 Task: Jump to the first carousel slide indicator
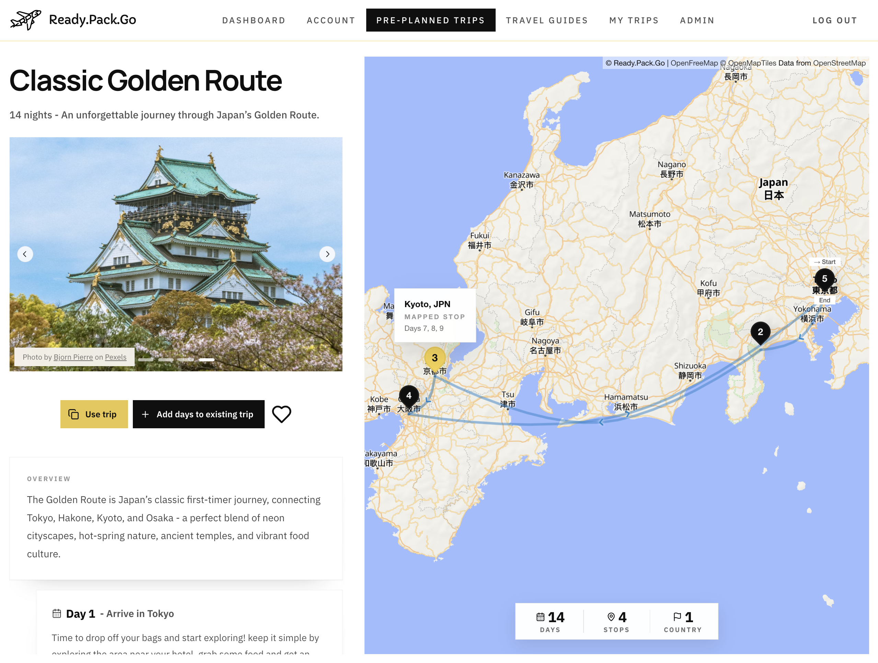(146, 360)
